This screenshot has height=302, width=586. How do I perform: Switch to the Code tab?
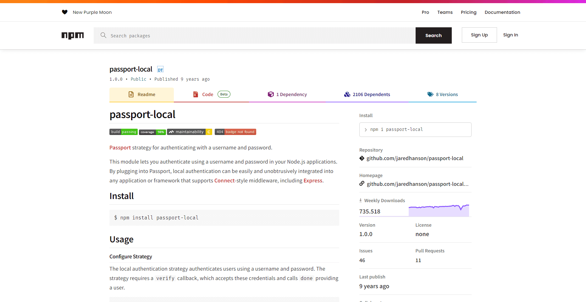tap(211, 94)
